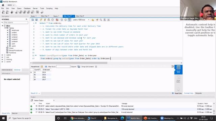Screen dimensions: 216x121
Task: Open SQL script file from main toolbar
Action: [x=7, y=12]
